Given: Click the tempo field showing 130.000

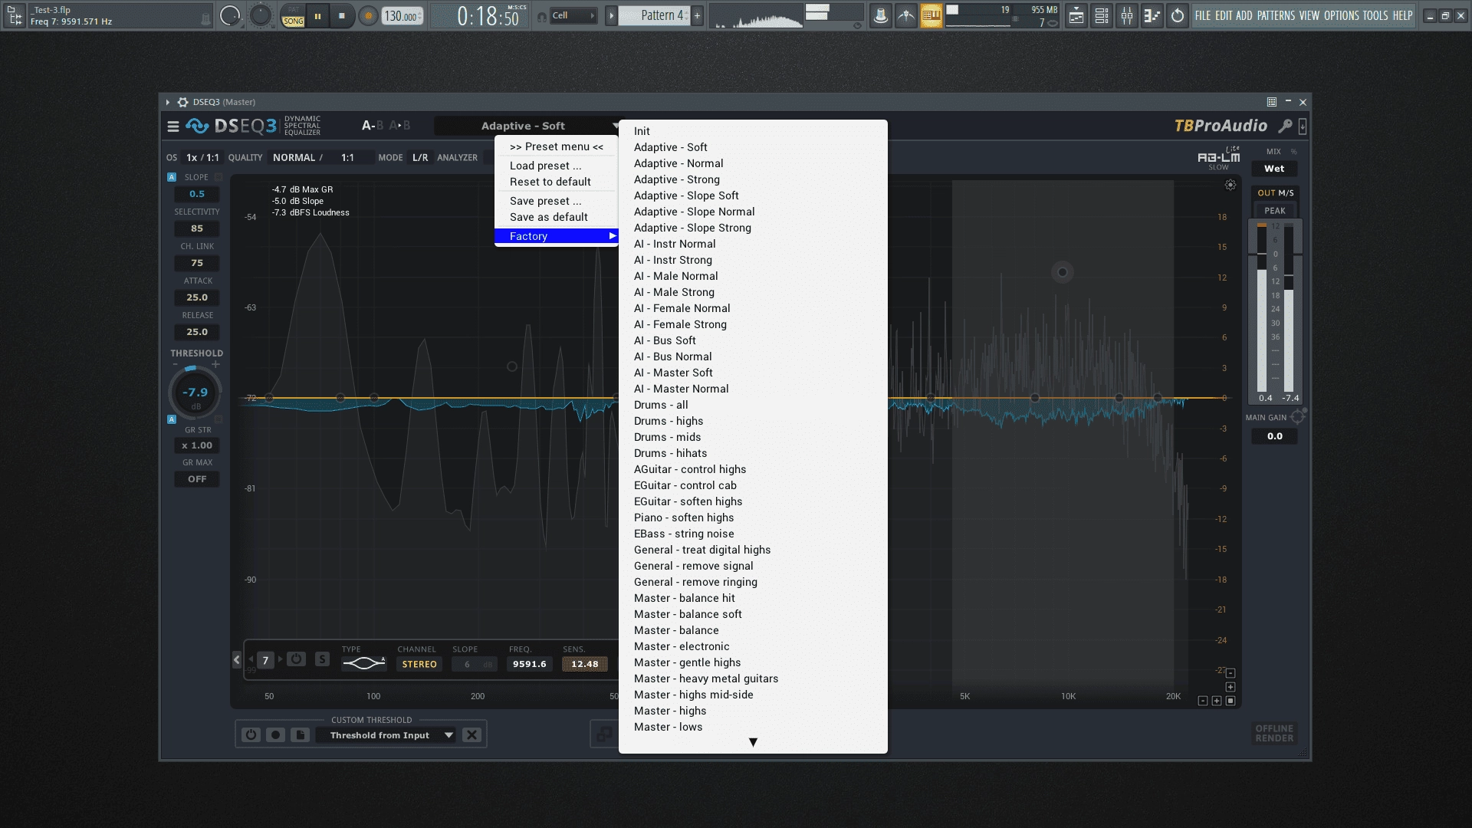Looking at the screenshot, I should (402, 16).
